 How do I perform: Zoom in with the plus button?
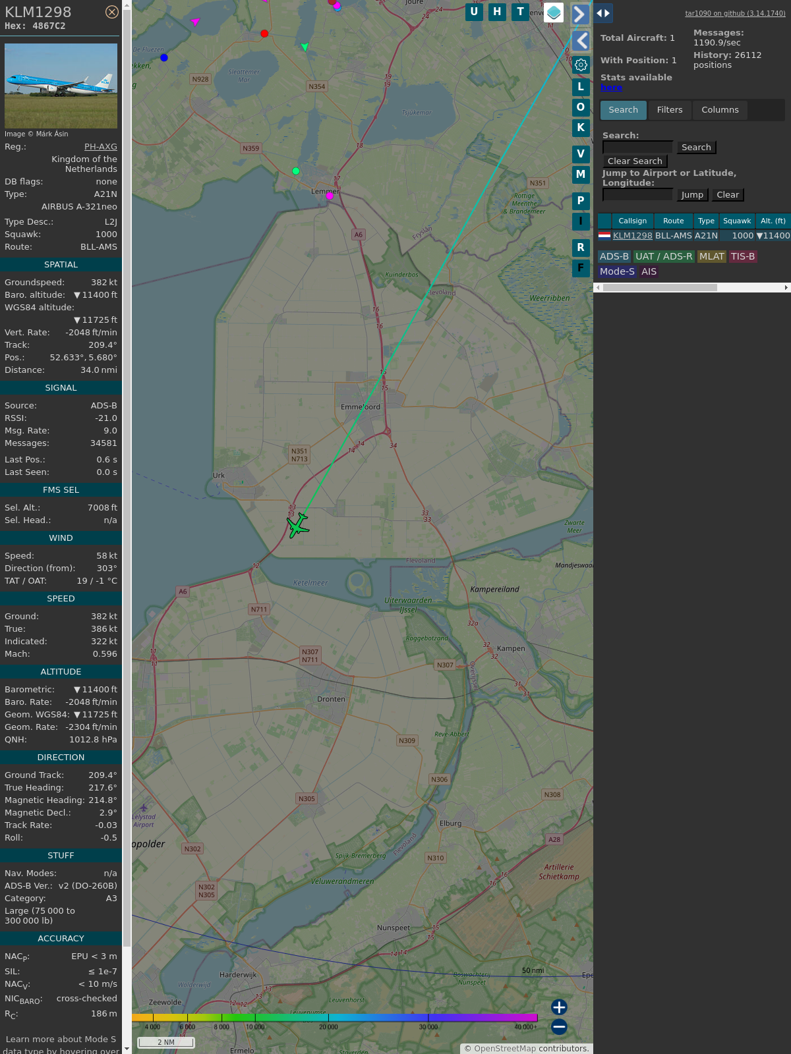[559, 1007]
